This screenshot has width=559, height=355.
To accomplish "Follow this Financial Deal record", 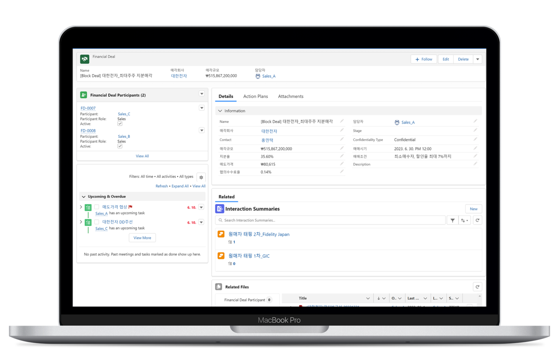I will (x=424, y=59).
